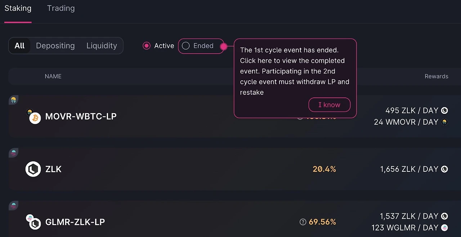
Task: Select the All filter option
Action: point(19,46)
